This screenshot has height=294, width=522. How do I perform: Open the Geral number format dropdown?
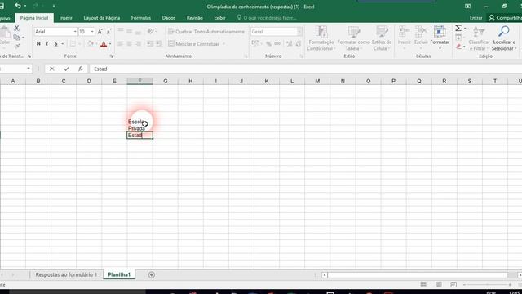pyautogui.click(x=299, y=32)
